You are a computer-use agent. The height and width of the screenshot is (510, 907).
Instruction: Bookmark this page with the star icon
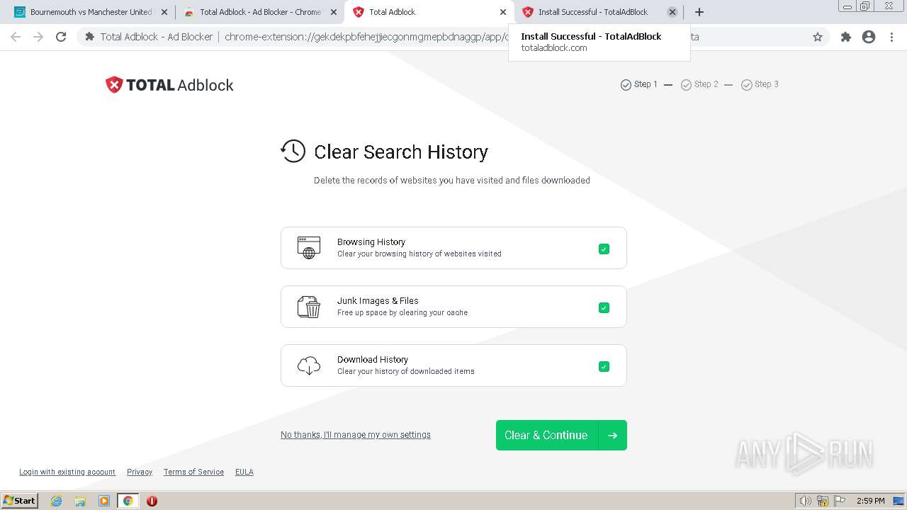coord(818,37)
